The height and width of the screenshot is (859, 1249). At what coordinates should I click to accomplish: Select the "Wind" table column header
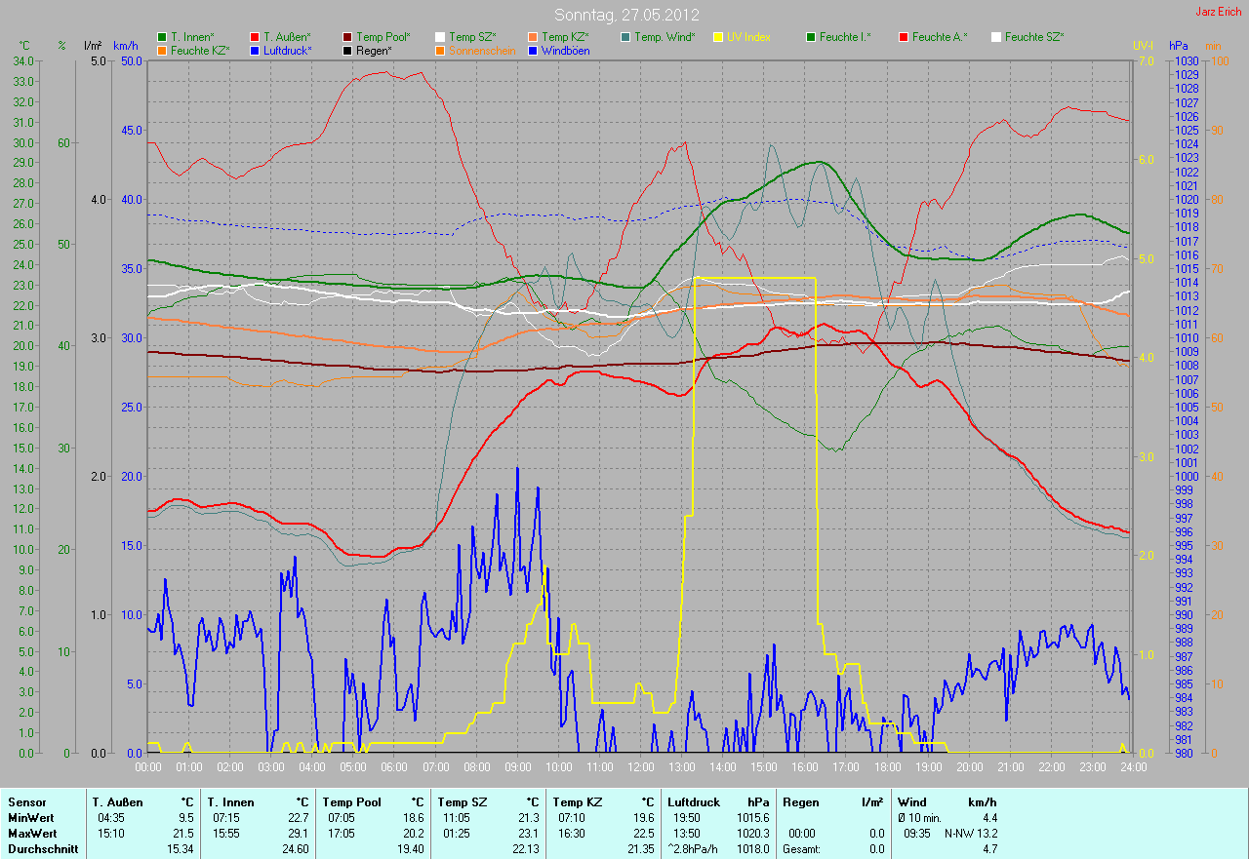912,802
